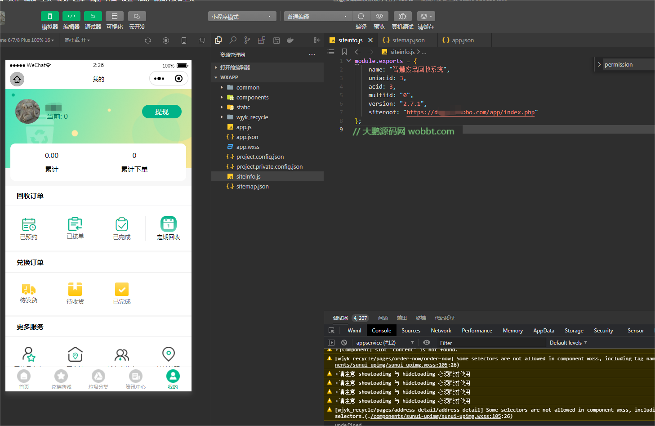Click the clear console icon
The width and height of the screenshot is (655, 426).
[x=344, y=343]
